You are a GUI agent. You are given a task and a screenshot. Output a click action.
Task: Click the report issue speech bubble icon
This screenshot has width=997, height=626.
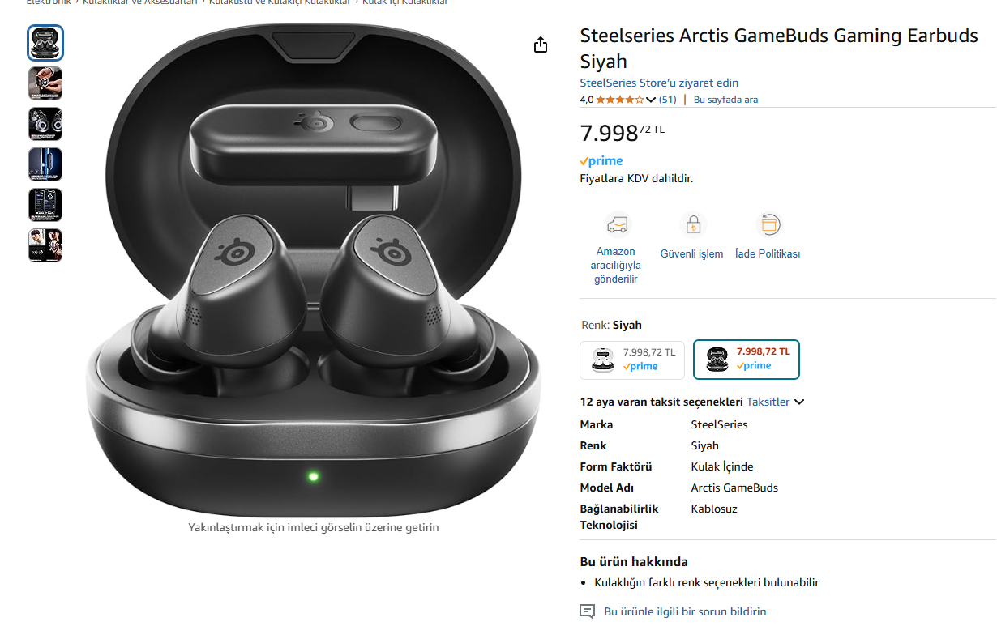(x=588, y=611)
